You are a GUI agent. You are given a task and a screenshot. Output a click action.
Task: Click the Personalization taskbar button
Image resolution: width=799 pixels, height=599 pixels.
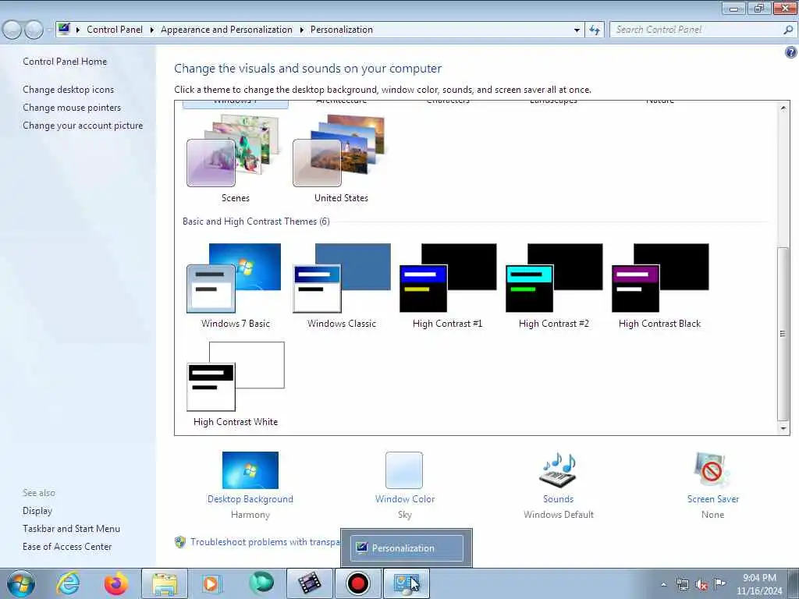[406, 583]
